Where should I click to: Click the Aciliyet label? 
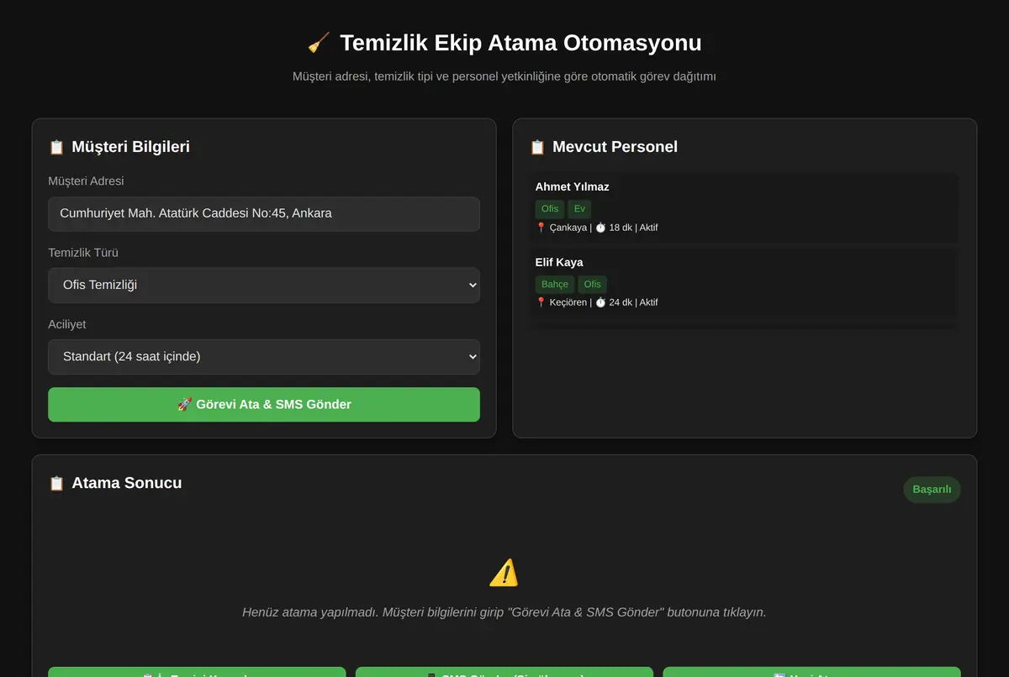click(67, 324)
